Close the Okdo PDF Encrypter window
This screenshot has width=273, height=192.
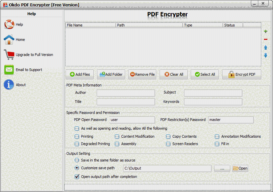pyautogui.click(x=263, y=3)
